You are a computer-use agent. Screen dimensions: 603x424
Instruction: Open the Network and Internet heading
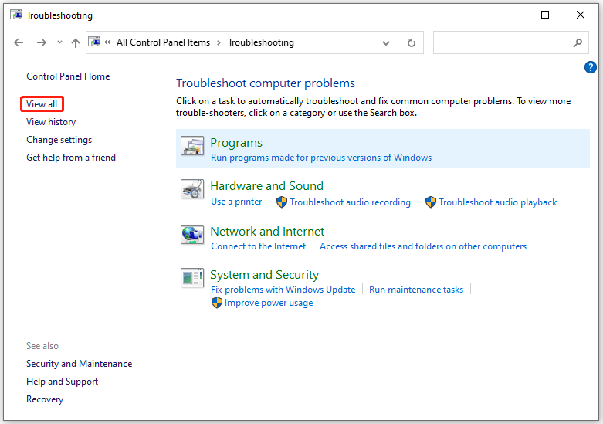click(x=267, y=231)
